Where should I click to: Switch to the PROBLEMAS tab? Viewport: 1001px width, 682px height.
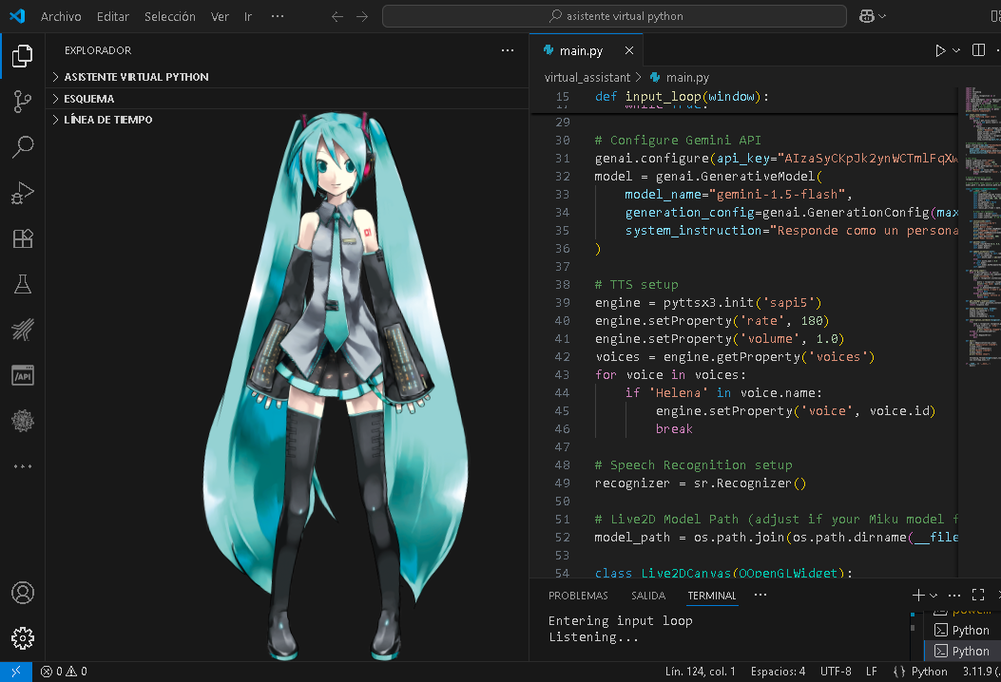coord(578,596)
